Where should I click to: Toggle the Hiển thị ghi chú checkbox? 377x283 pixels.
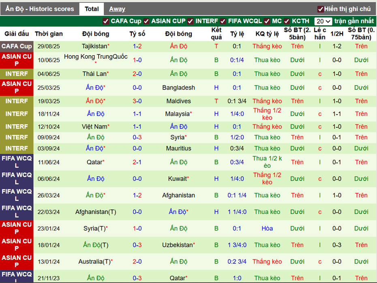click(x=320, y=9)
